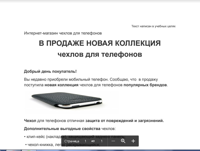Click the zoom in plus icon
This screenshot has height=151, width=200.
(x=133, y=141)
